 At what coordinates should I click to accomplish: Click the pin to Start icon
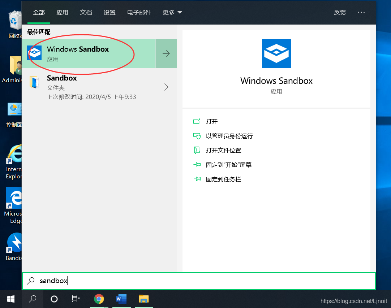197,164
